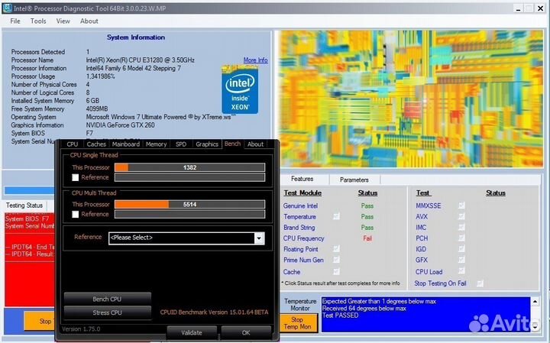
Task: Click the orange Stop button at left
Action: 40,321
